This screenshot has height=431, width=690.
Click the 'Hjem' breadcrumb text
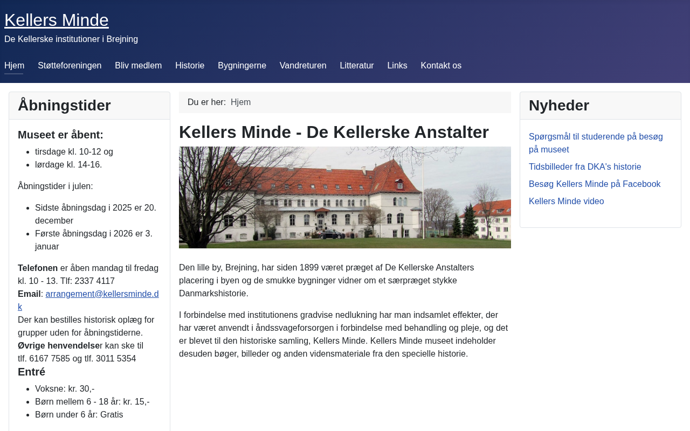coord(240,102)
